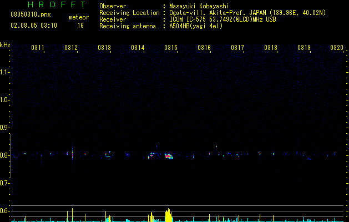Click the 0315 time marker
Screen dimensions: 349x222
coord(171,48)
